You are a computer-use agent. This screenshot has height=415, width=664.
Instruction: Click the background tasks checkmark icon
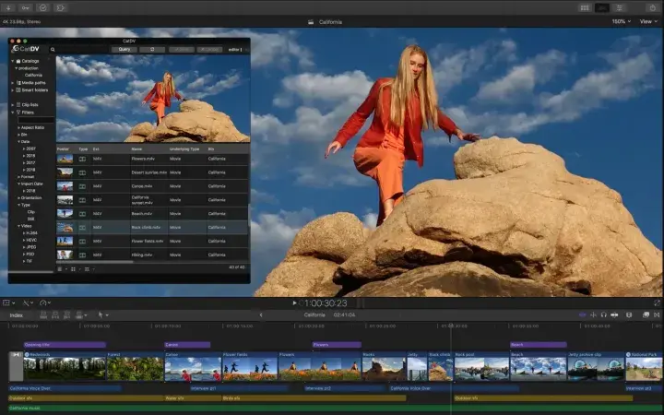tap(41, 6)
